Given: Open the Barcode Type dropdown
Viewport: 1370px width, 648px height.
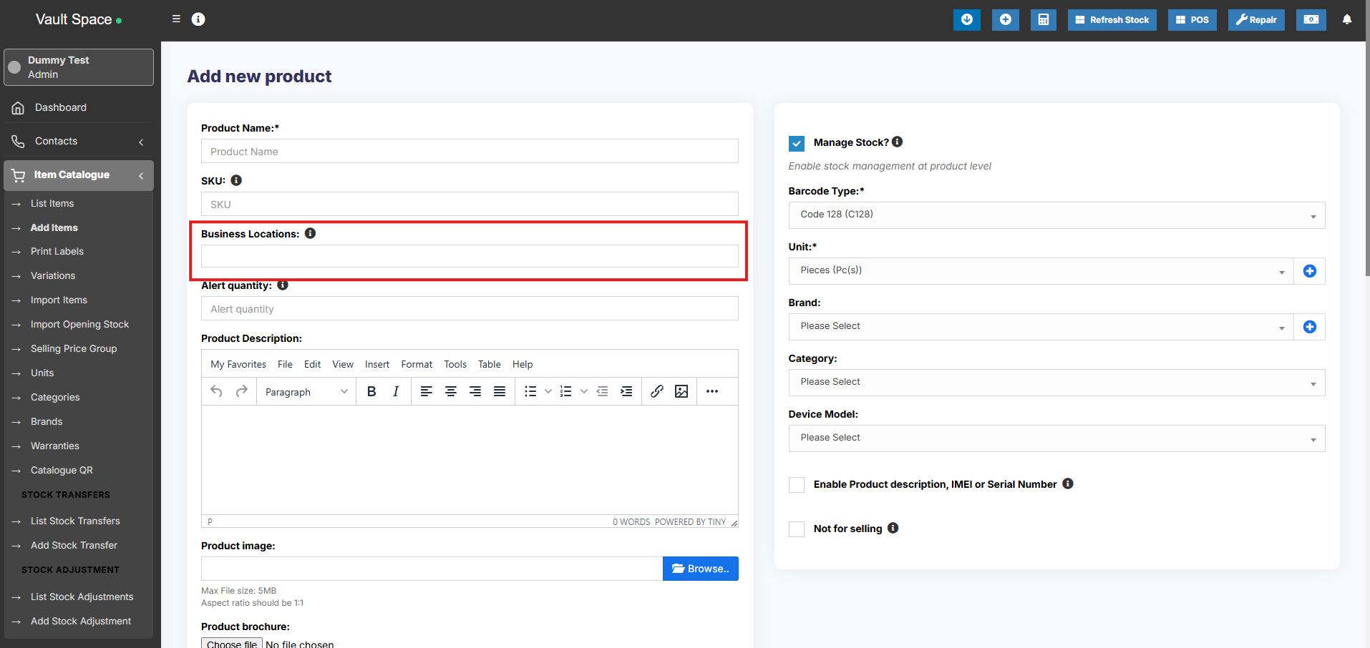Looking at the screenshot, I should coord(1056,215).
